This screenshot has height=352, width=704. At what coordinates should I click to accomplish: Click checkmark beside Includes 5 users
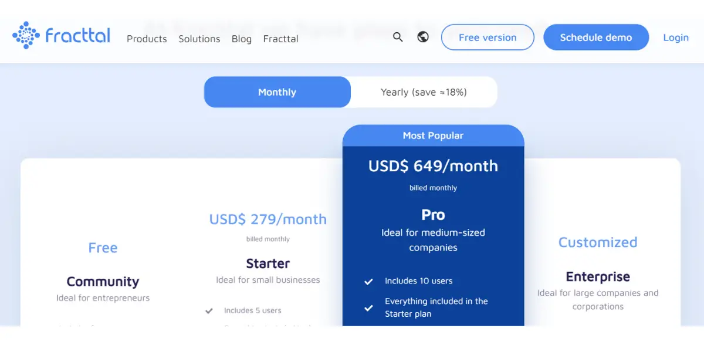(x=209, y=311)
